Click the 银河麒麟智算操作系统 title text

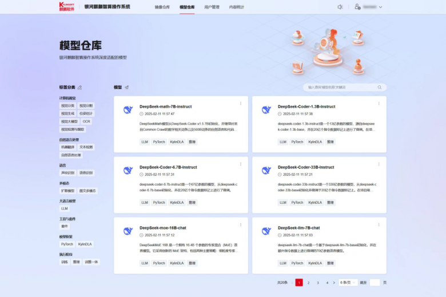pos(107,6)
